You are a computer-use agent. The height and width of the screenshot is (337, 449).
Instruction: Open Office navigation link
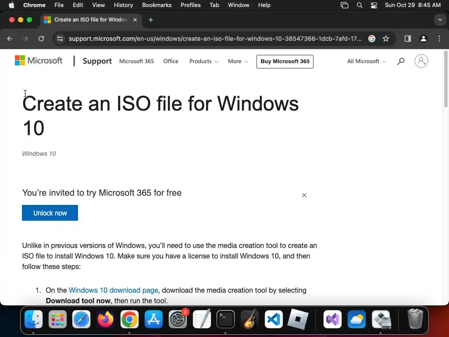click(171, 61)
